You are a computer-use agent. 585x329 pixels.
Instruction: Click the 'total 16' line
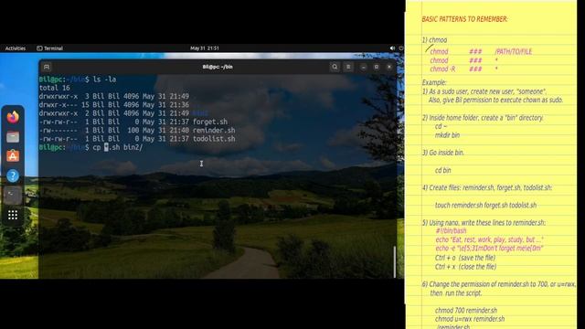click(55, 88)
